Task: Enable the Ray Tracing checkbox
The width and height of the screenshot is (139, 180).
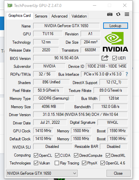Action: 57,163
